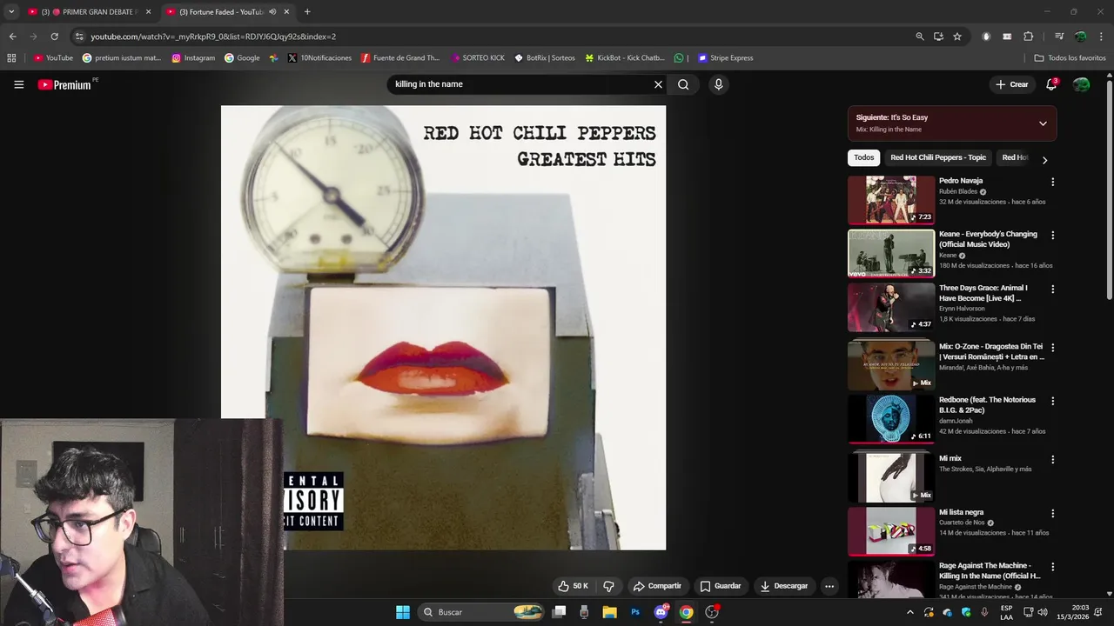Open the YouTube hamburger guide menu

(x=18, y=84)
